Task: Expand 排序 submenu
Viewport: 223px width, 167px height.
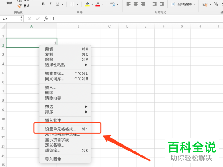Action: (x=65, y=112)
